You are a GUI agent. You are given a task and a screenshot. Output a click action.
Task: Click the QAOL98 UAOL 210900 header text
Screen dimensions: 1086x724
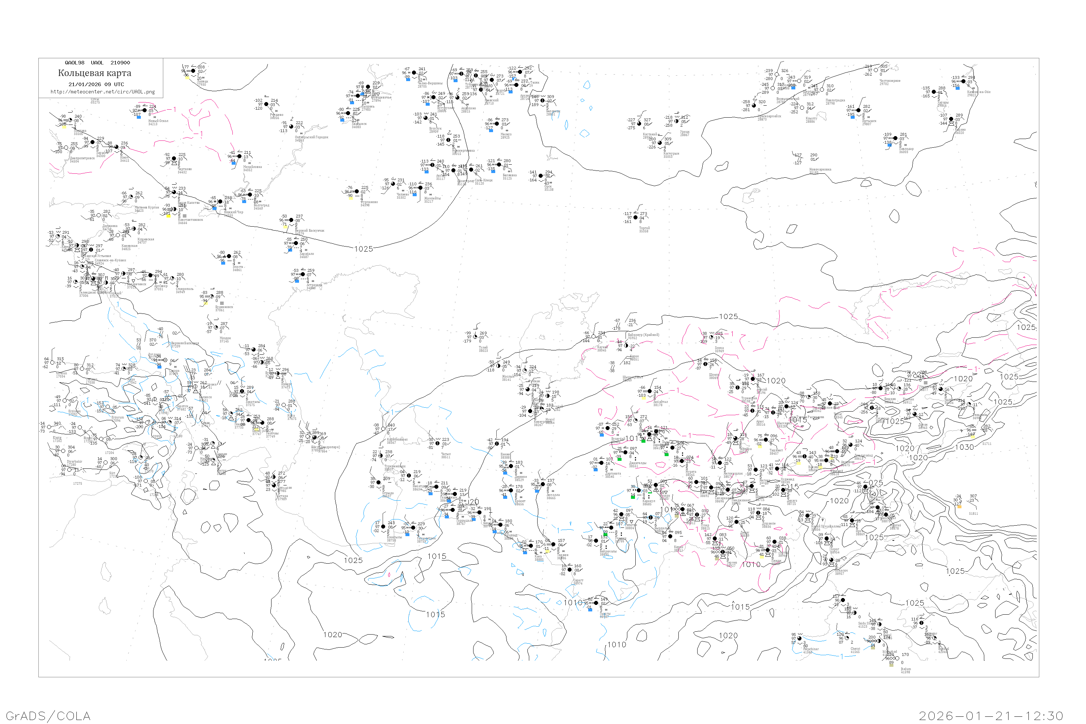97,63
